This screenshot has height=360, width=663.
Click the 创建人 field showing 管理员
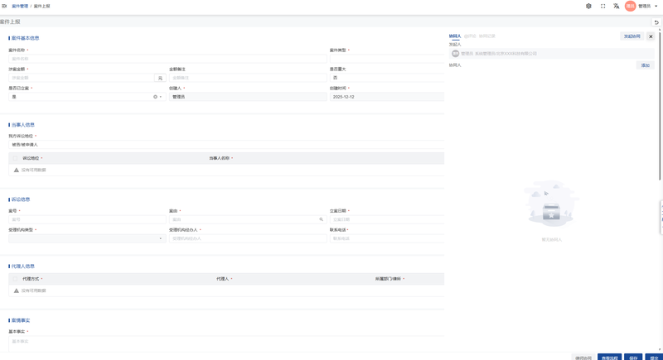tap(248, 97)
